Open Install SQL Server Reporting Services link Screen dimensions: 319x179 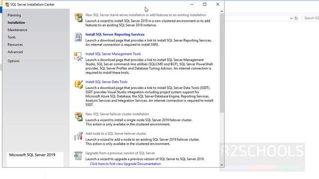[115, 34]
